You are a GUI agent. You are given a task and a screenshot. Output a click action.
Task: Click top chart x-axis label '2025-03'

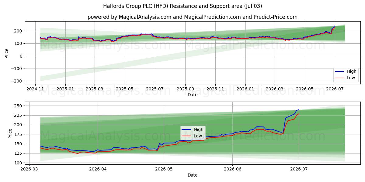tap(95, 89)
